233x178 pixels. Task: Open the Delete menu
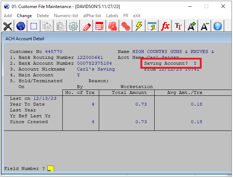[x=43, y=16]
